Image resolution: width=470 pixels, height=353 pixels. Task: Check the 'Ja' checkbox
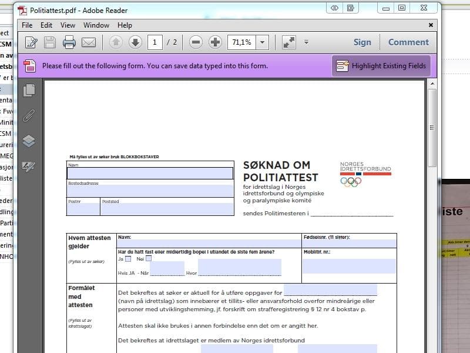[x=128, y=258]
